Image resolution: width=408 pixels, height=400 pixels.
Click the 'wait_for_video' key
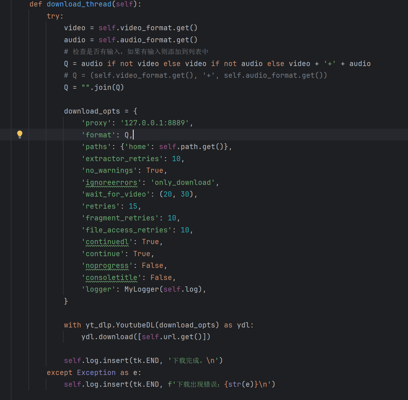click(x=116, y=194)
